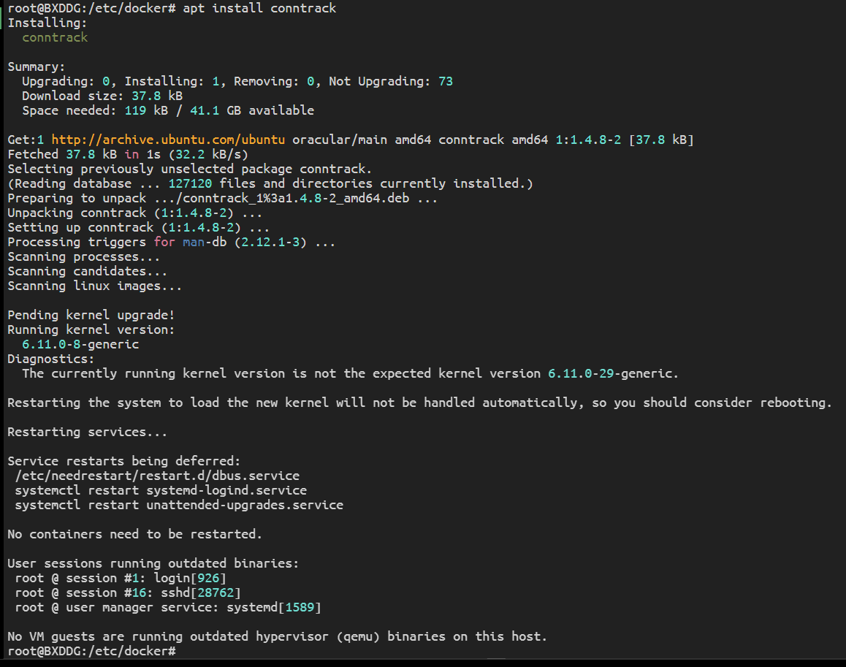Click the kernel version 6.11.0-8-generic

80,344
